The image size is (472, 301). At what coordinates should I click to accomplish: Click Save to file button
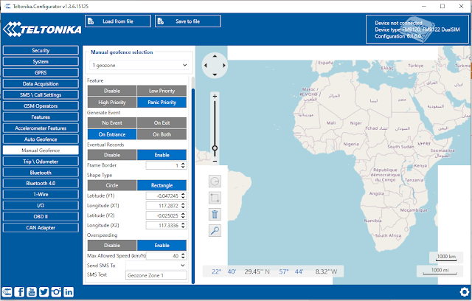click(187, 21)
